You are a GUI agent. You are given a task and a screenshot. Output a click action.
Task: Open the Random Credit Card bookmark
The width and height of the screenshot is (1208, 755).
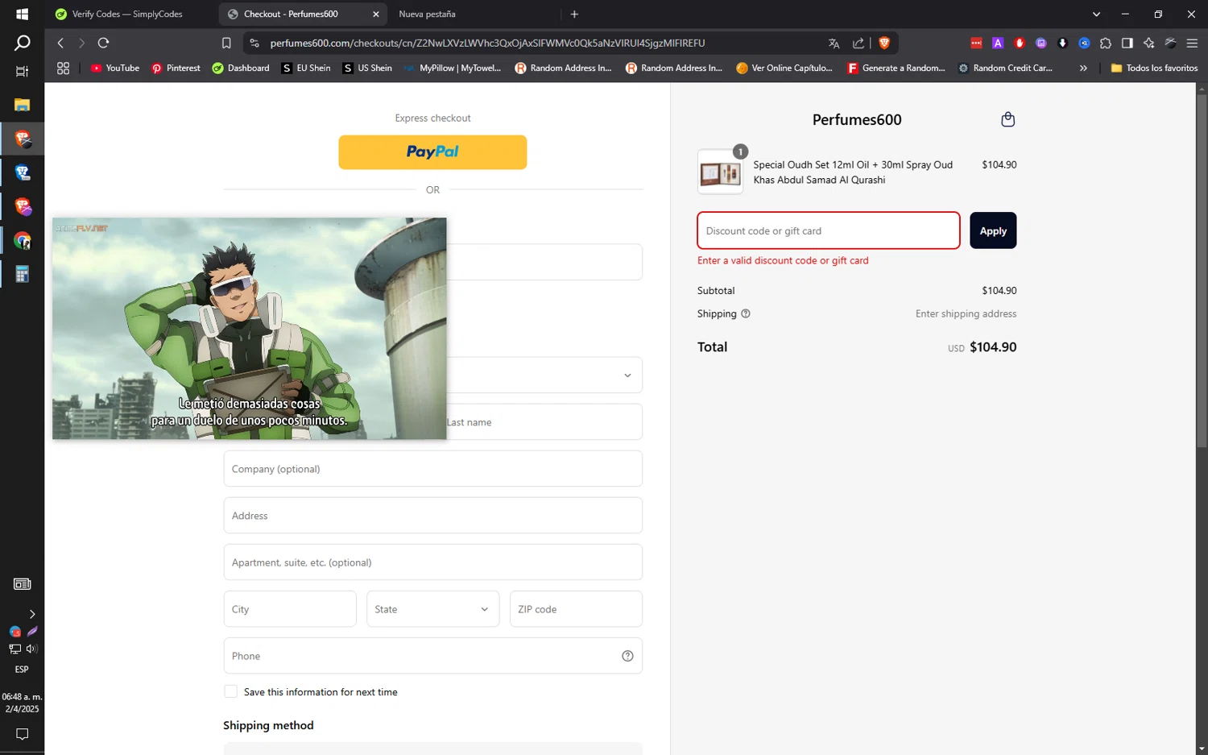pos(1005,68)
